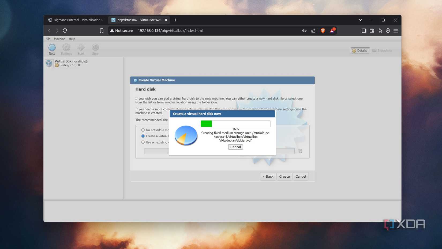Open the Leo AI sparkle icon
442x249 pixels.
click(380, 31)
